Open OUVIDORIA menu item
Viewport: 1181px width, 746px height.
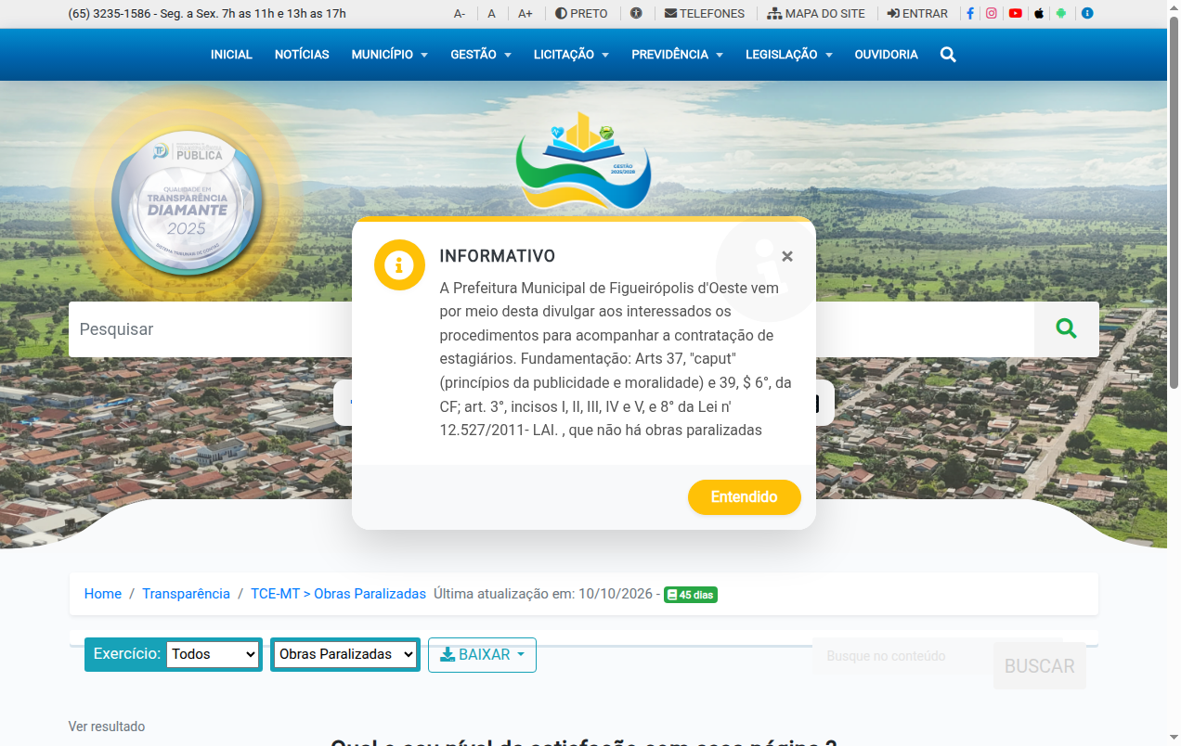(x=886, y=55)
